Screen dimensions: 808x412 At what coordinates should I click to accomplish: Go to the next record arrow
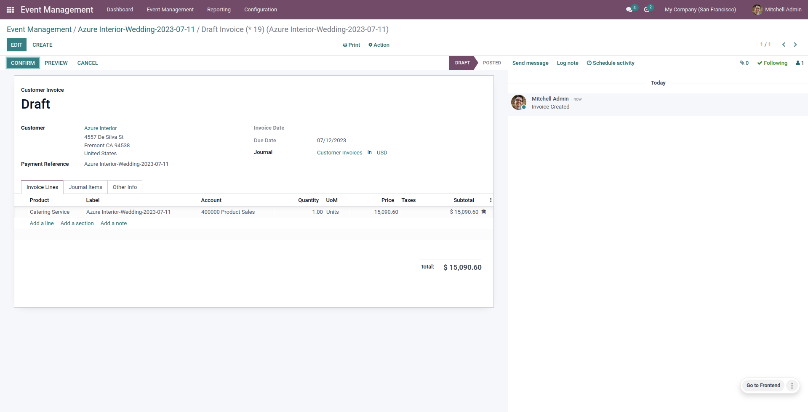[795, 45]
